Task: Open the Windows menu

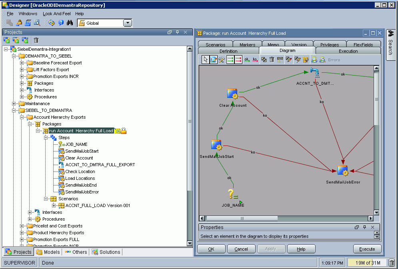Action: [x=28, y=14]
